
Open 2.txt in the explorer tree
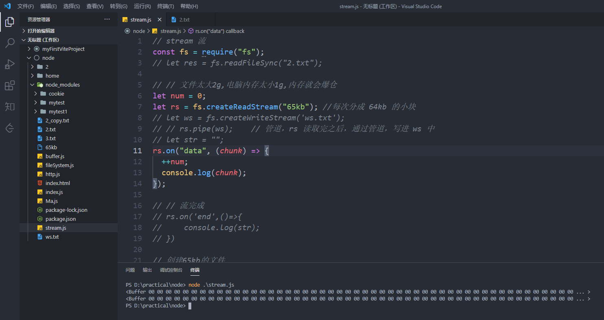pos(68,129)
